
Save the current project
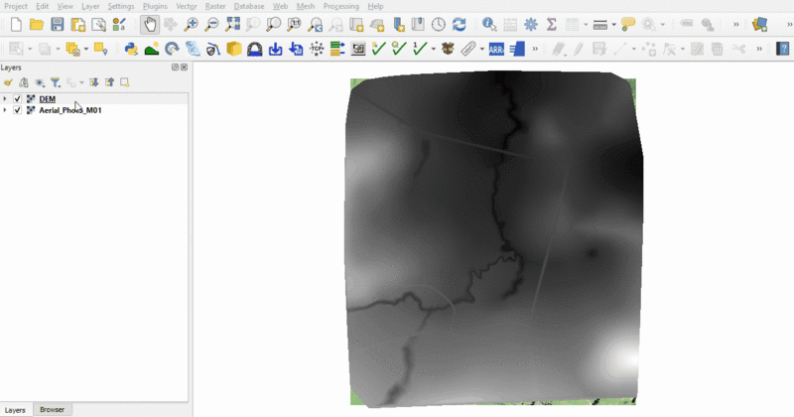click(x=58, y=25)
